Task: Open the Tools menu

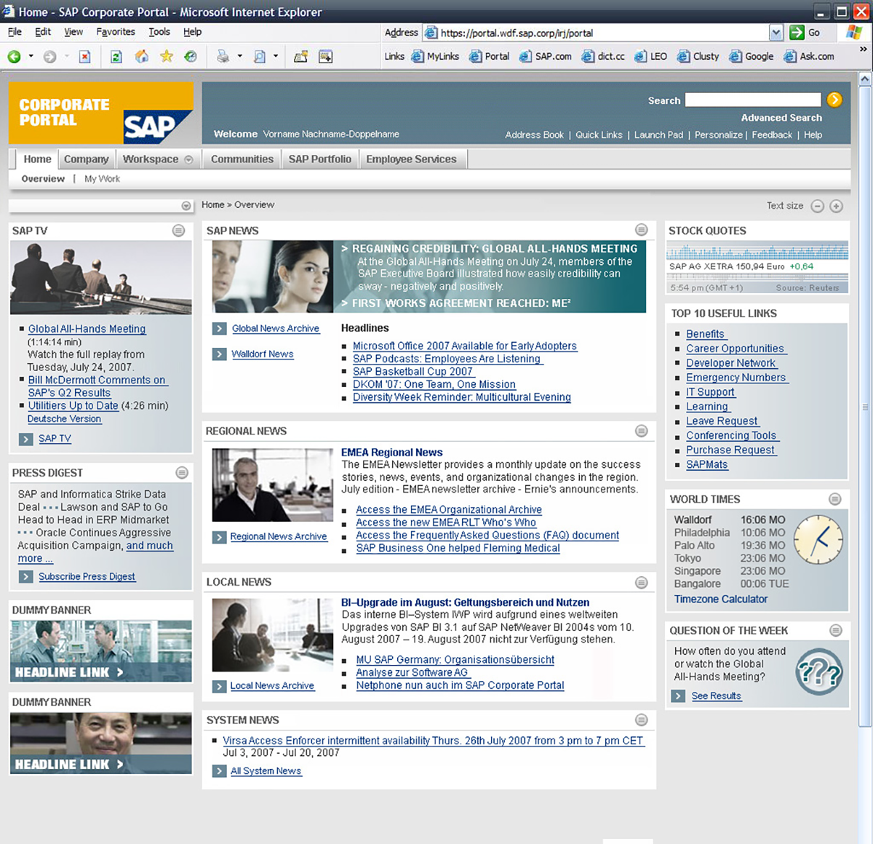Action: click(x=159, y=32)
